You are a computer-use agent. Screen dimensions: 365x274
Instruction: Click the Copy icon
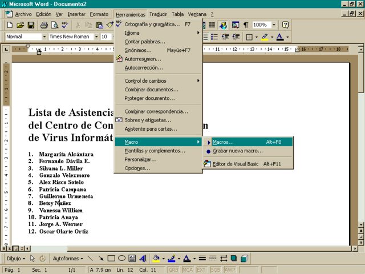click(88, 25)
